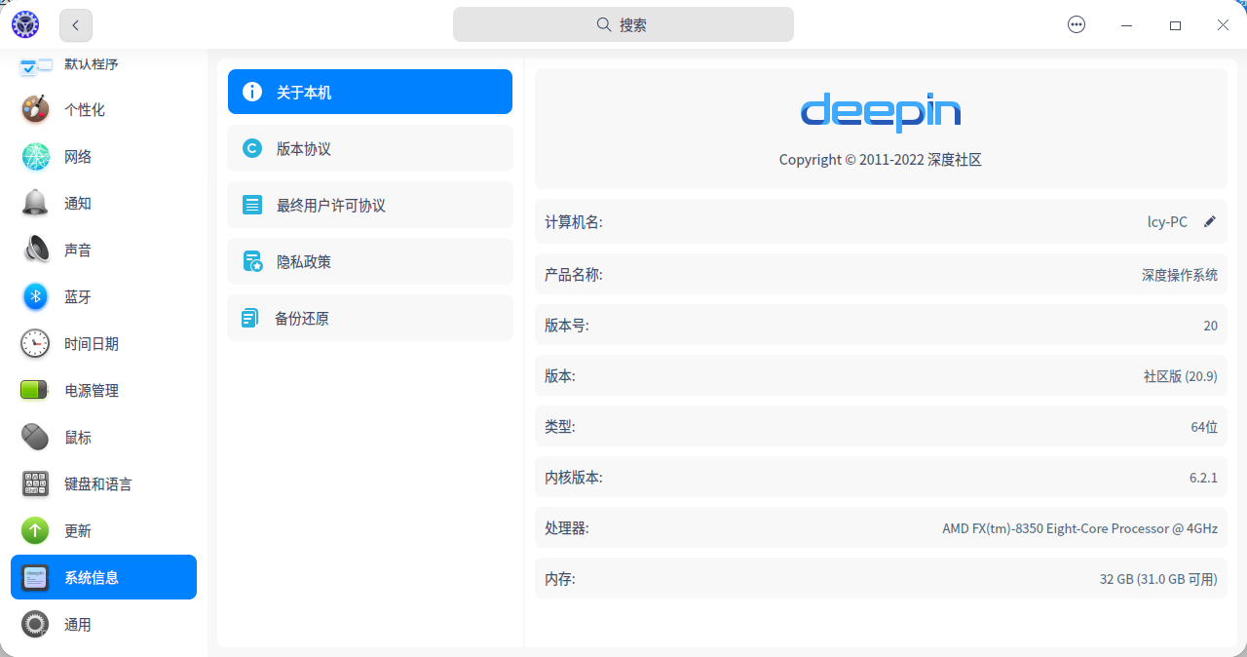Open the 蓝牙 Bluetooth icon
The height and width of the screenshot is (657, 1247).
point(36,297)
